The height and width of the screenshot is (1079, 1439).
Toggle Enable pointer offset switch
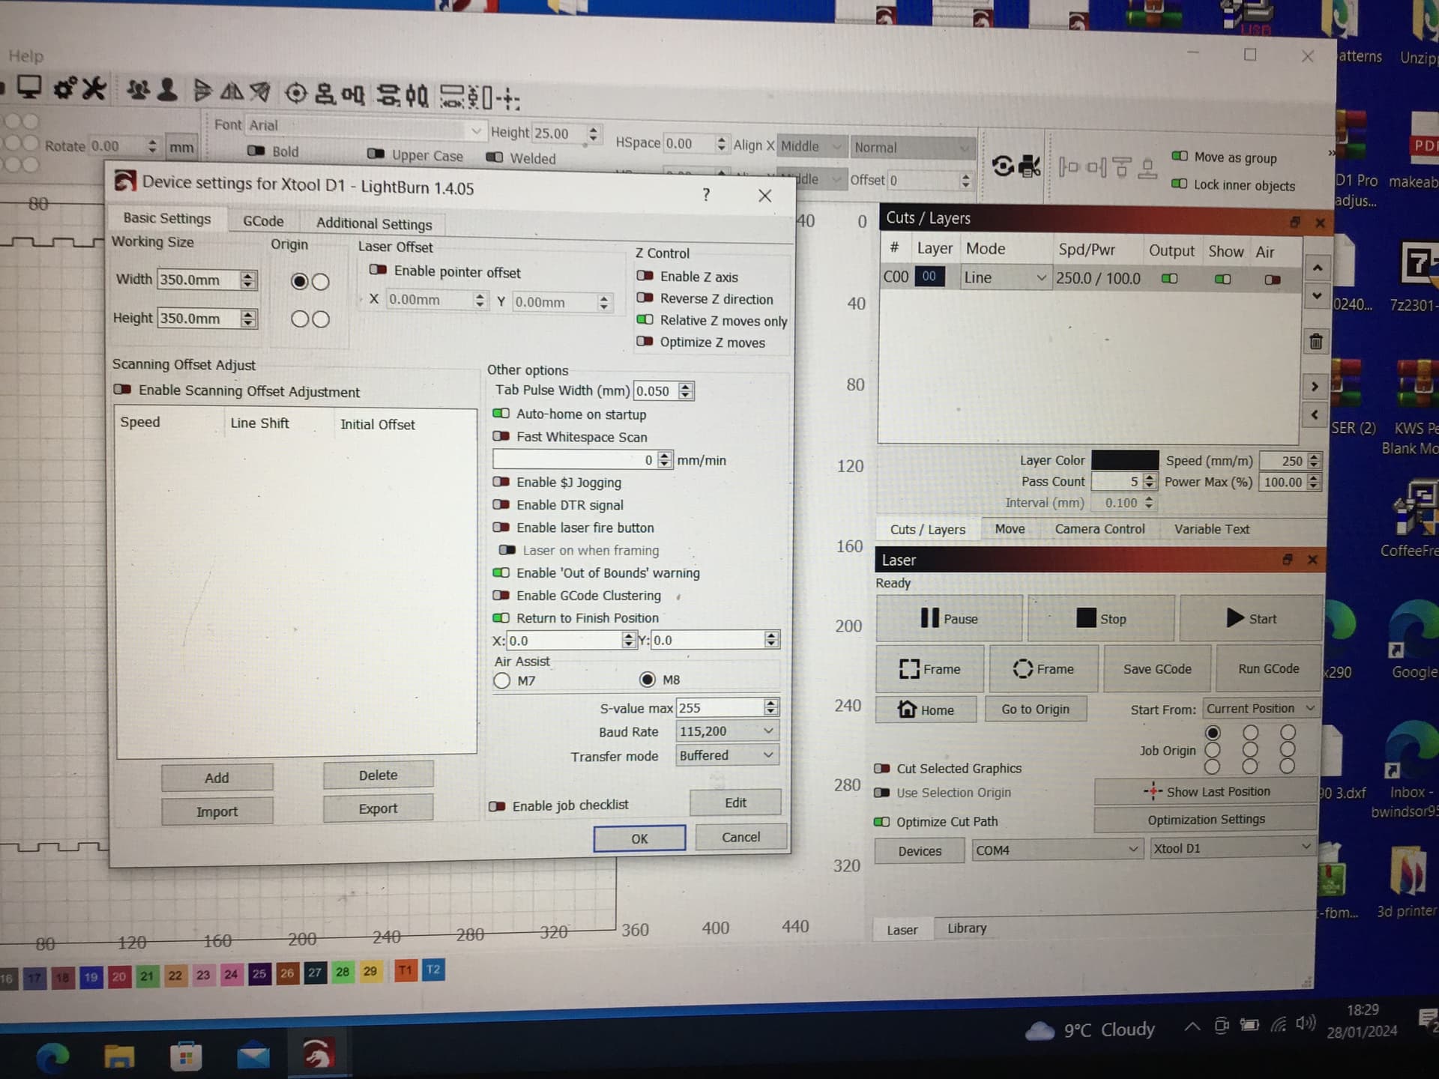[378, 270]
